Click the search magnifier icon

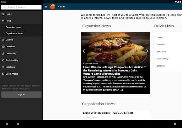5,7
